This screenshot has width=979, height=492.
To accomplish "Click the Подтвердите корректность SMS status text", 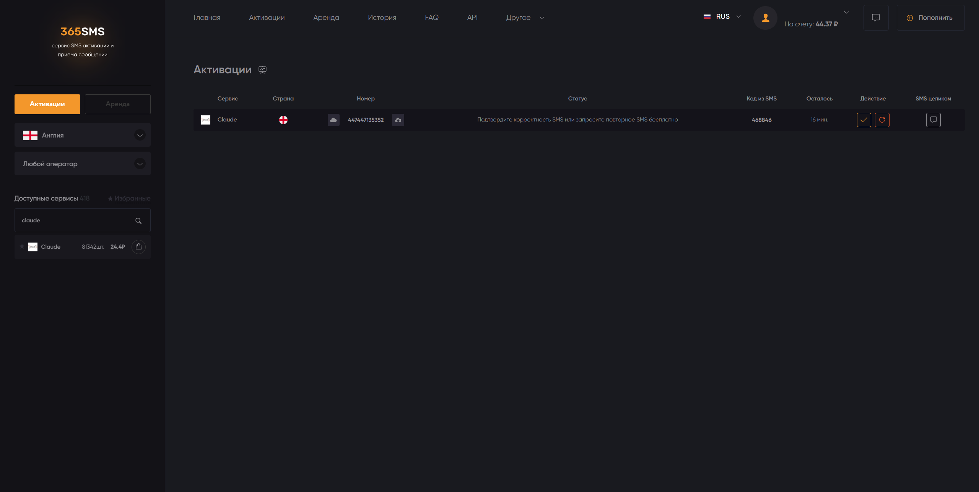I will 577,120.
